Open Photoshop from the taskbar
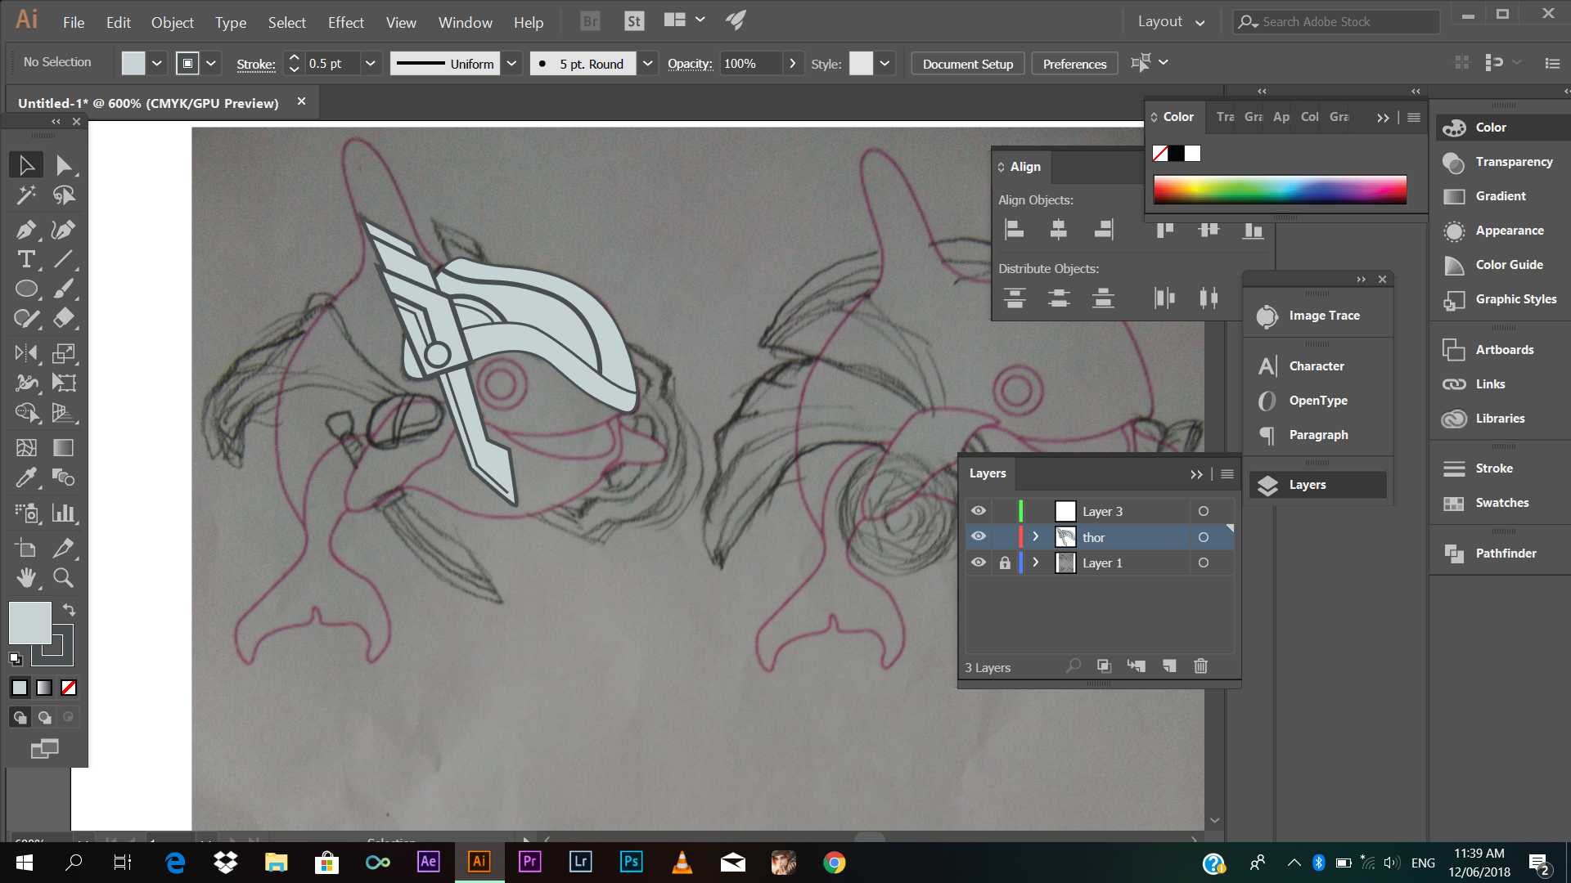Screen dimensions: 1571x883 tap(631, 862)
